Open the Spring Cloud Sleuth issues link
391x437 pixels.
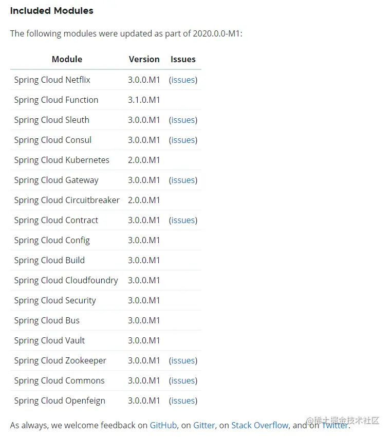click(x=183, y=120)
